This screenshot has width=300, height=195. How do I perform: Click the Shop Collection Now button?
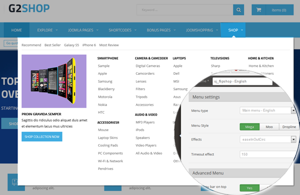[x=42, y=137]
